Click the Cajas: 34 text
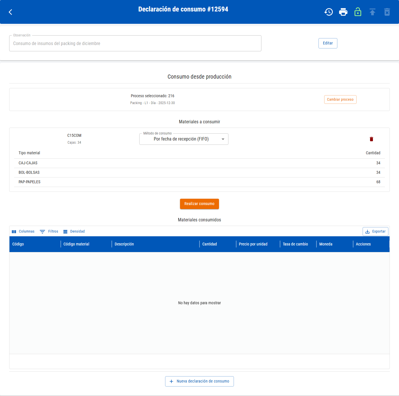Viewport: 399px width, 396px height. (74, 143)
